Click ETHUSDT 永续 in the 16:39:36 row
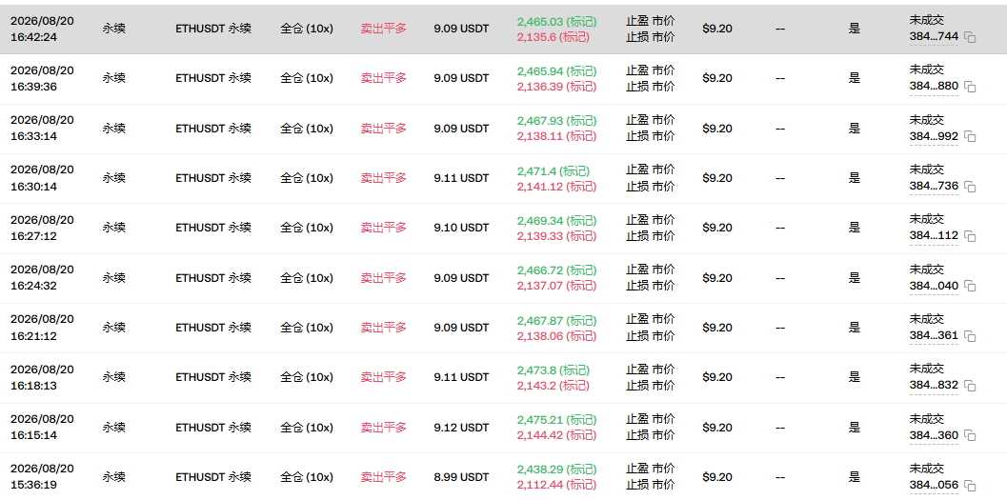 pyautogui.click(x=213, y=78)
